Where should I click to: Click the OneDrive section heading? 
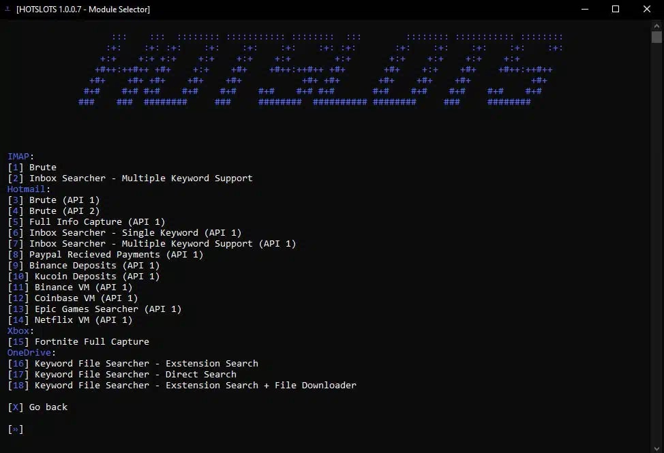tap(31, 353)
